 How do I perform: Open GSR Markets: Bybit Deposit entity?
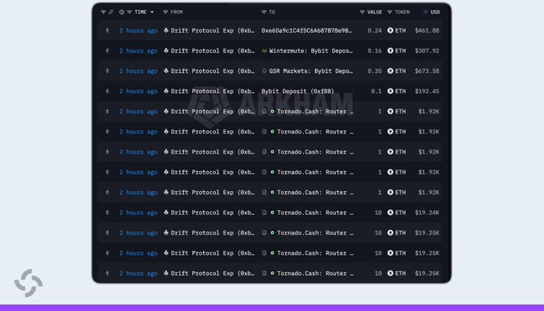pos(311,70)
